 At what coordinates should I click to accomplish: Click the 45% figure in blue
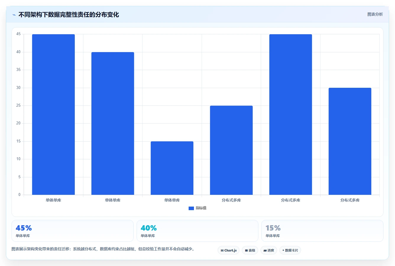[x=24, y=228]
